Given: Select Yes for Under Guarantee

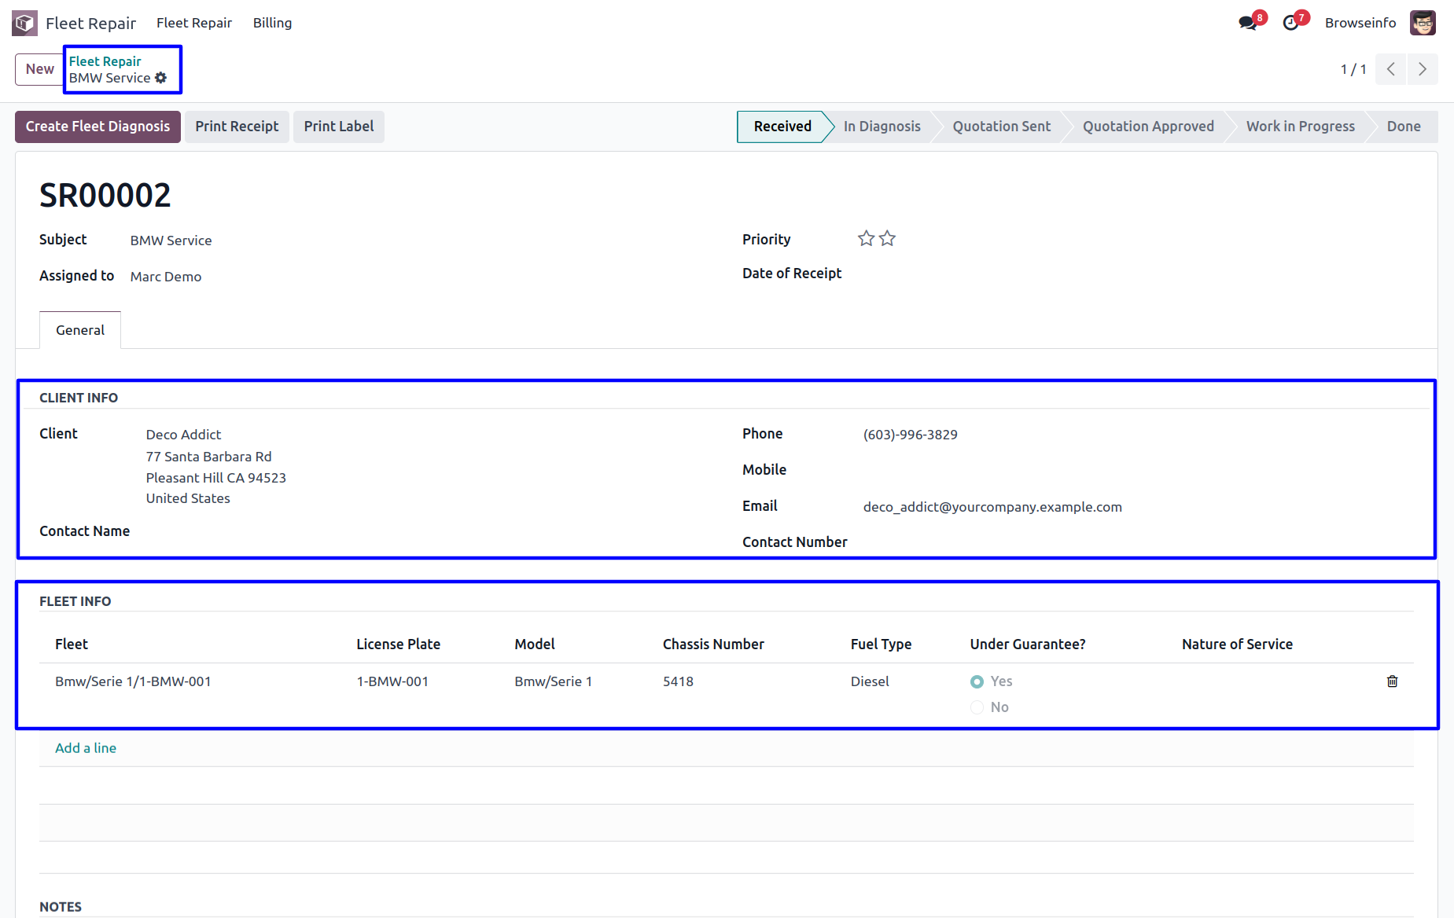Looking at the screenshot, I should 977,681.
